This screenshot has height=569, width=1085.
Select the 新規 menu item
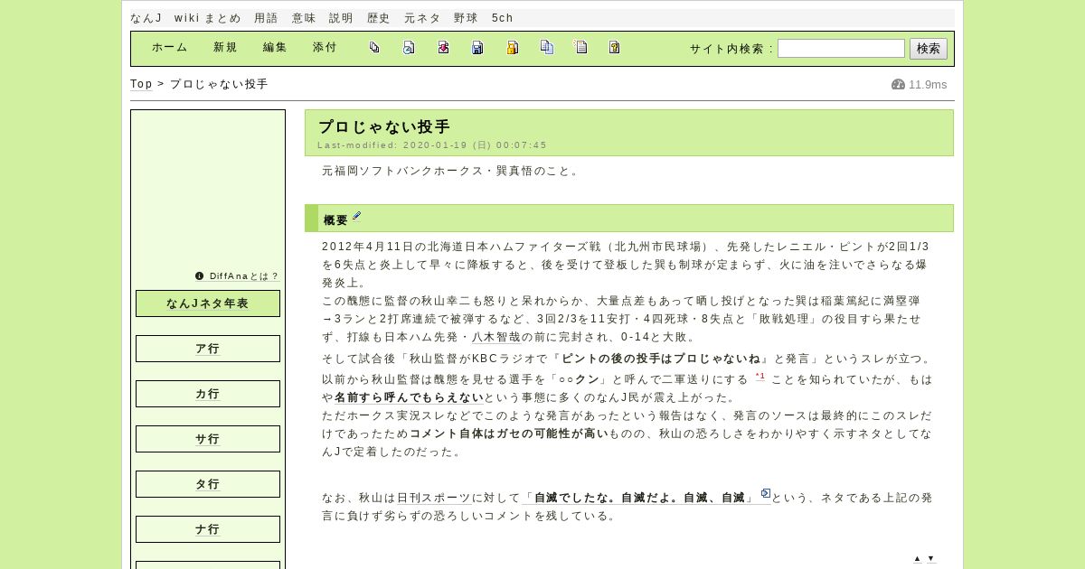225,48
